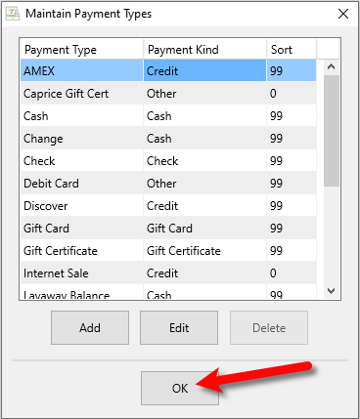This screenshot has height=419, width=360.
Task: Select the Check payment type cell
Action: point(82,161)
